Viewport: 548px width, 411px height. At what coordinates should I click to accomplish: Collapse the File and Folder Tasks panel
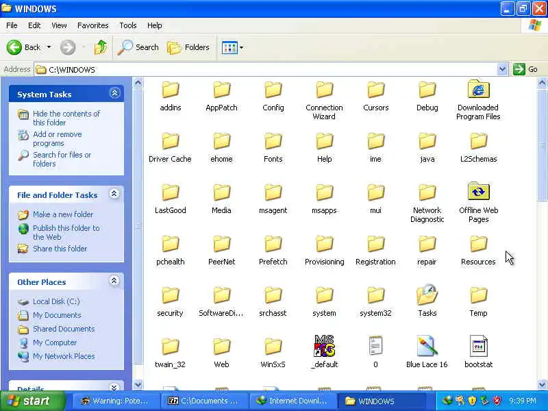point(114,194)
